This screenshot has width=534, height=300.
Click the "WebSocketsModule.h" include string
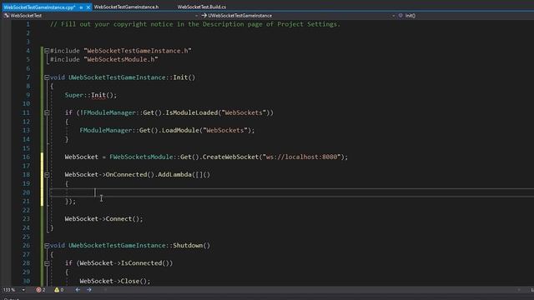tap(120, 59)
